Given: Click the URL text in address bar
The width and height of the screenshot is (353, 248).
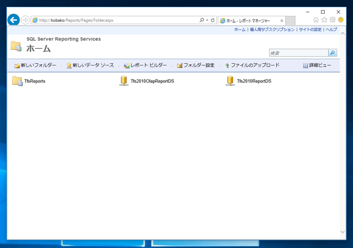Looking at the screenshot, I should (x=76, y=20).
